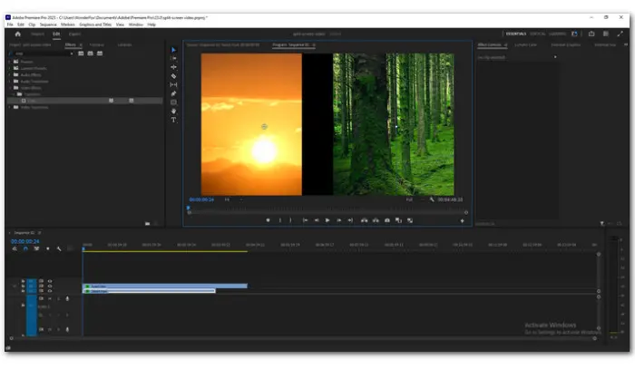
Task: Switch to the Essentials workspace
Action: point(516,34)
